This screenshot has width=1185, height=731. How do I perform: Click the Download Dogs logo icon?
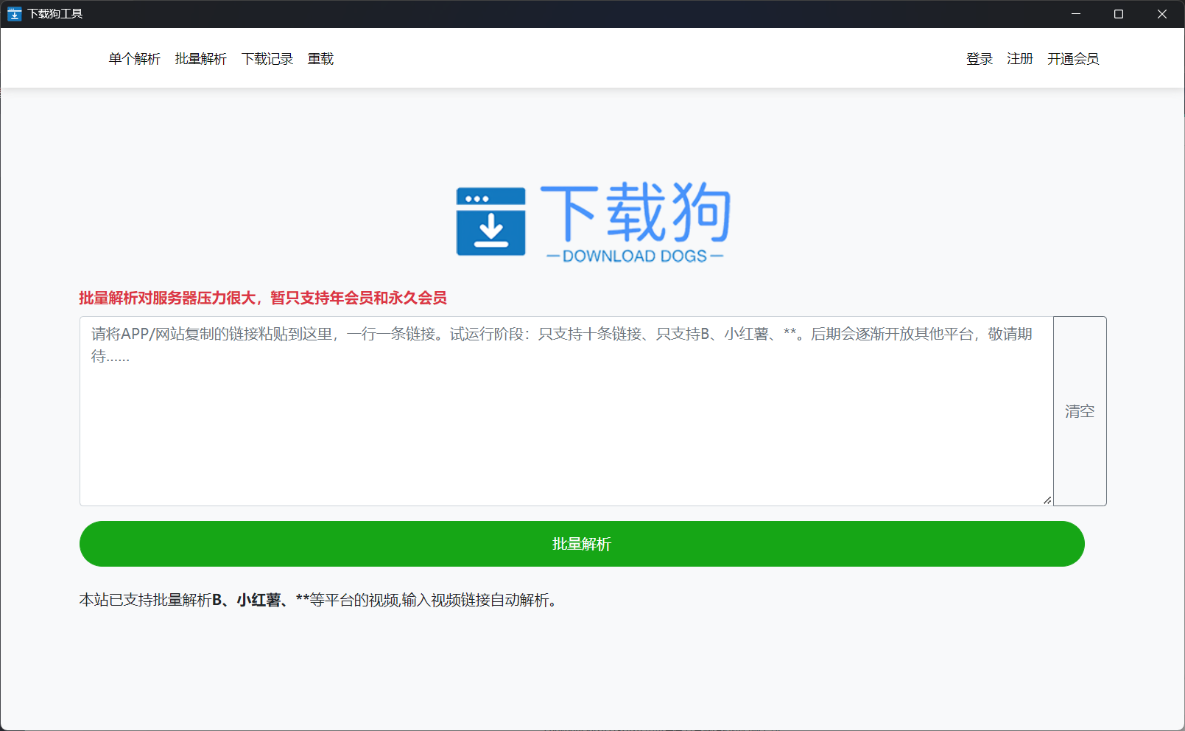(x=490, y=221)
